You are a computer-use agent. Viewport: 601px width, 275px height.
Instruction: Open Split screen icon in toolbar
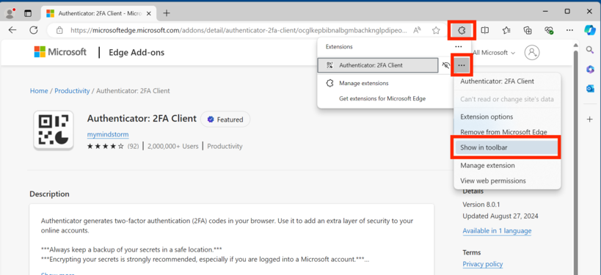click(484, 30)
